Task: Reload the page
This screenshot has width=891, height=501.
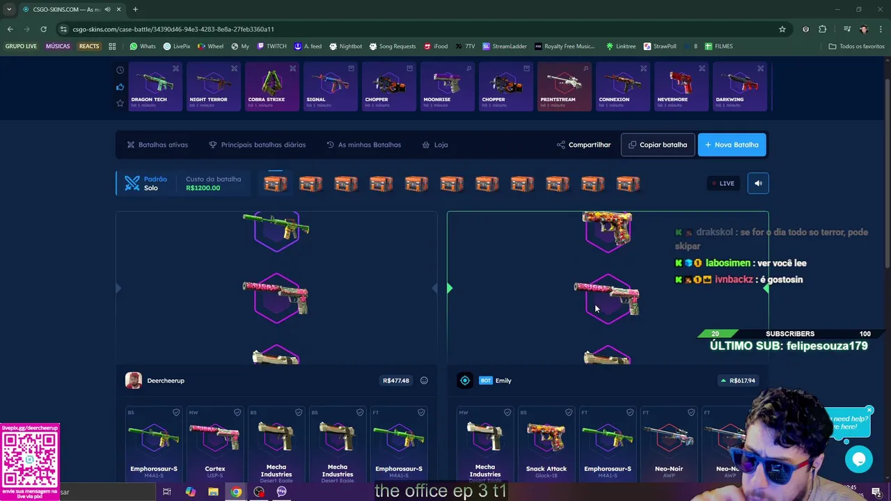Action: click(43, 29)
